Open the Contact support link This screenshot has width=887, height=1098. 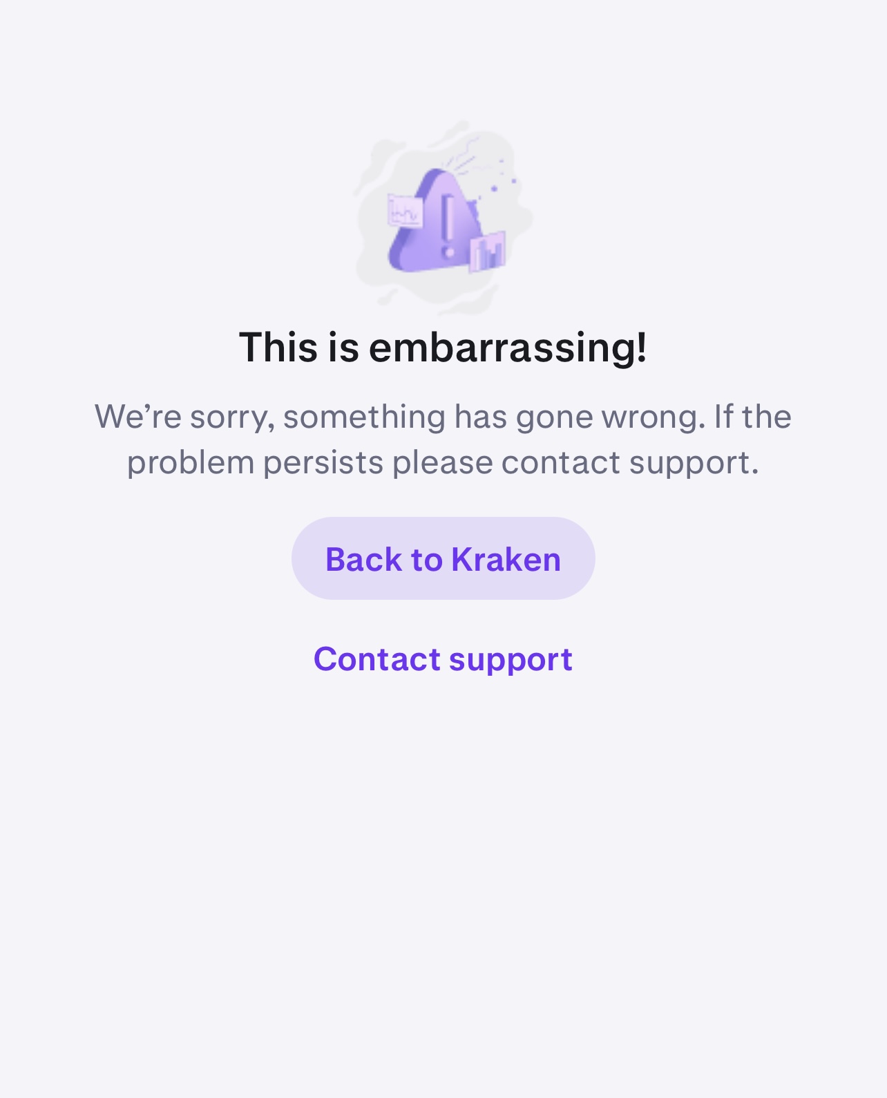[x=443, y=659]
